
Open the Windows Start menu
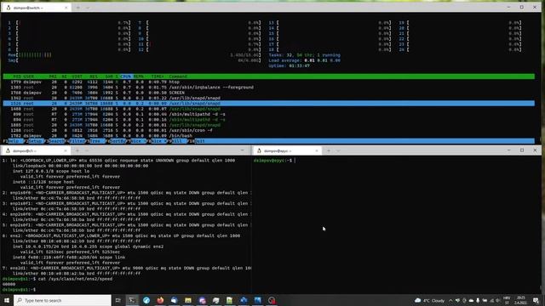7,300
